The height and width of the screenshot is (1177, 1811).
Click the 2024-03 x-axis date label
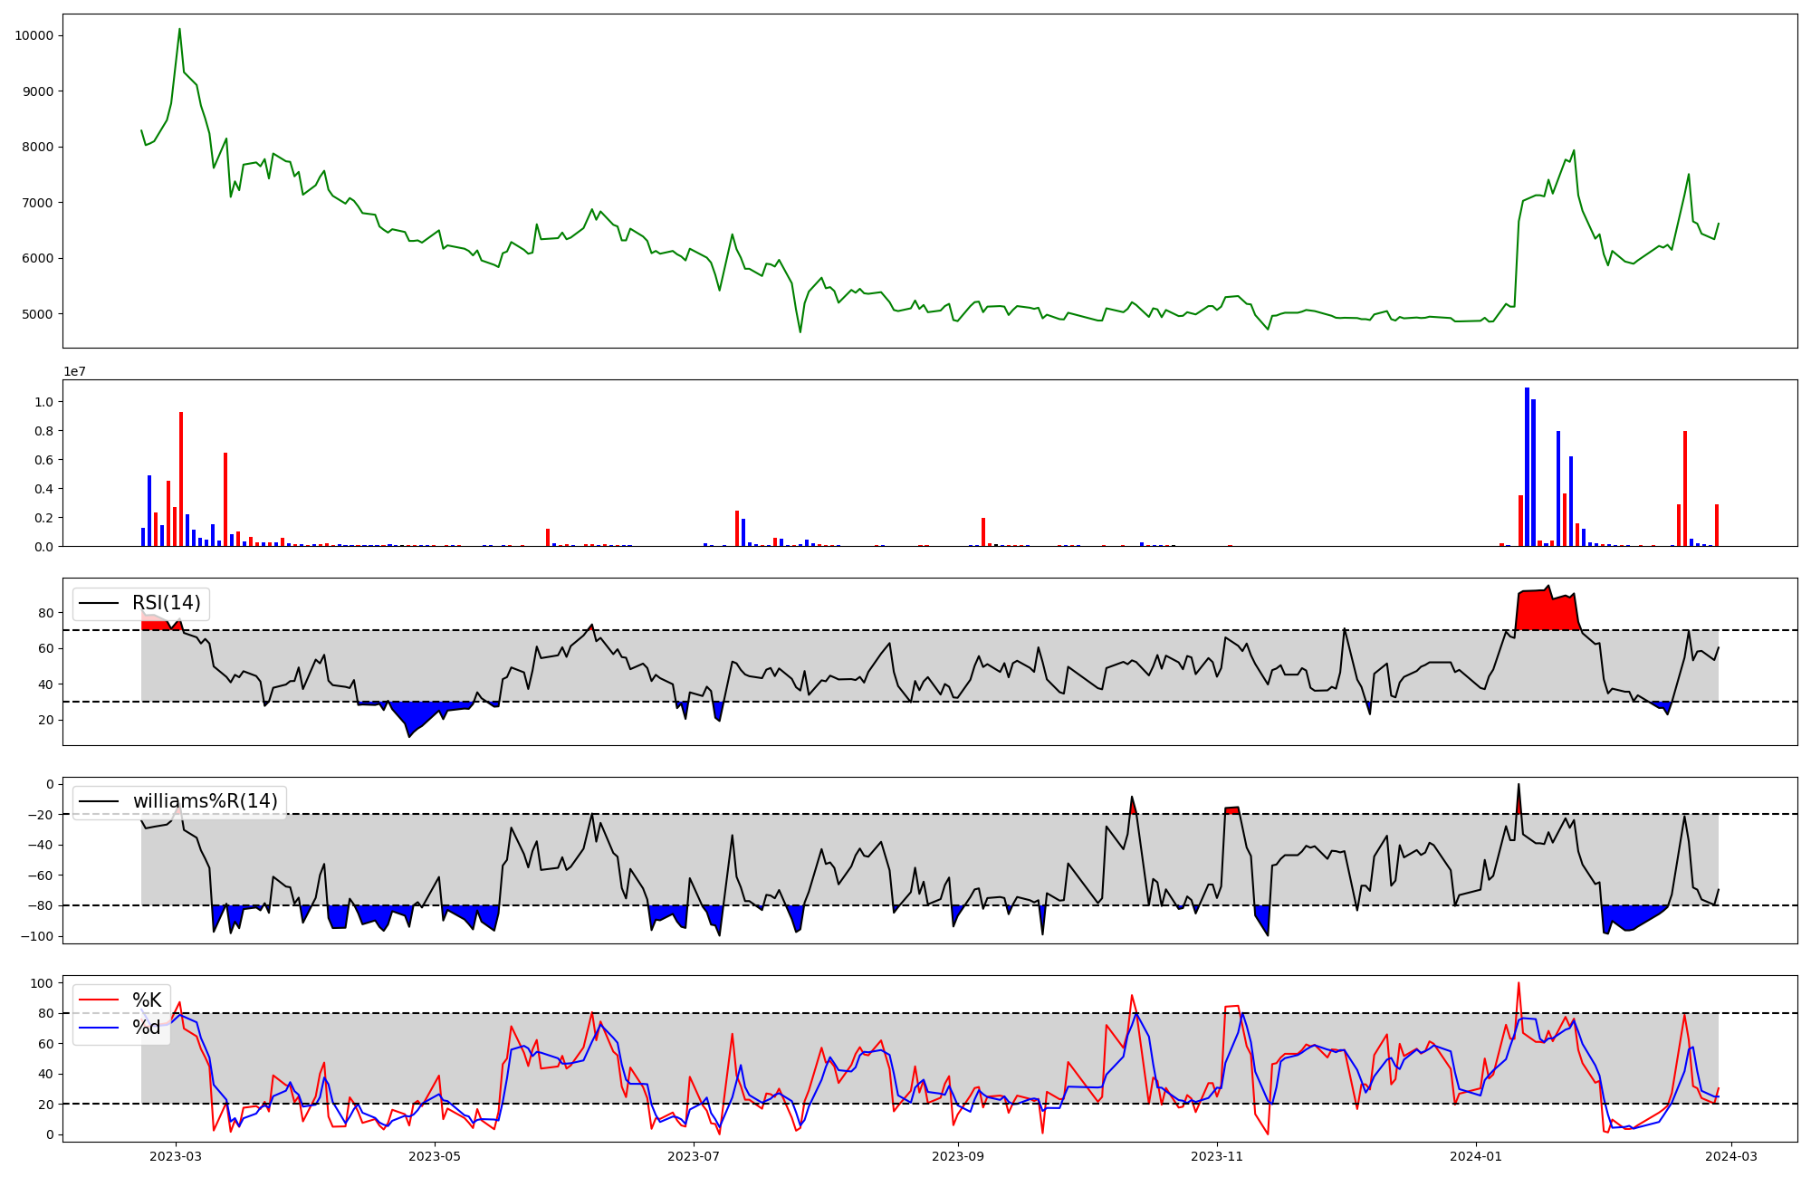tap(1731, 1156)
